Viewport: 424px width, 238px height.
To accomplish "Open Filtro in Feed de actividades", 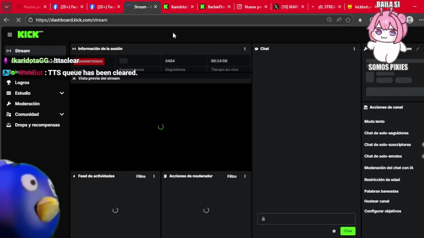I will pyautogui.click(x=141, y=176).
